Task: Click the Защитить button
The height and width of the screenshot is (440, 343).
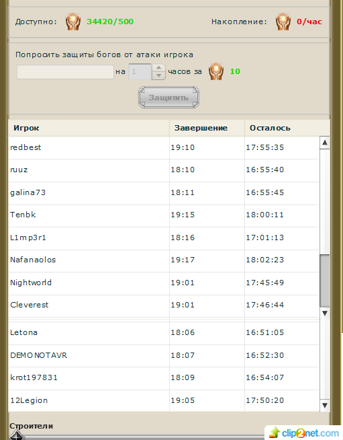Action: (x=169, y=98)
